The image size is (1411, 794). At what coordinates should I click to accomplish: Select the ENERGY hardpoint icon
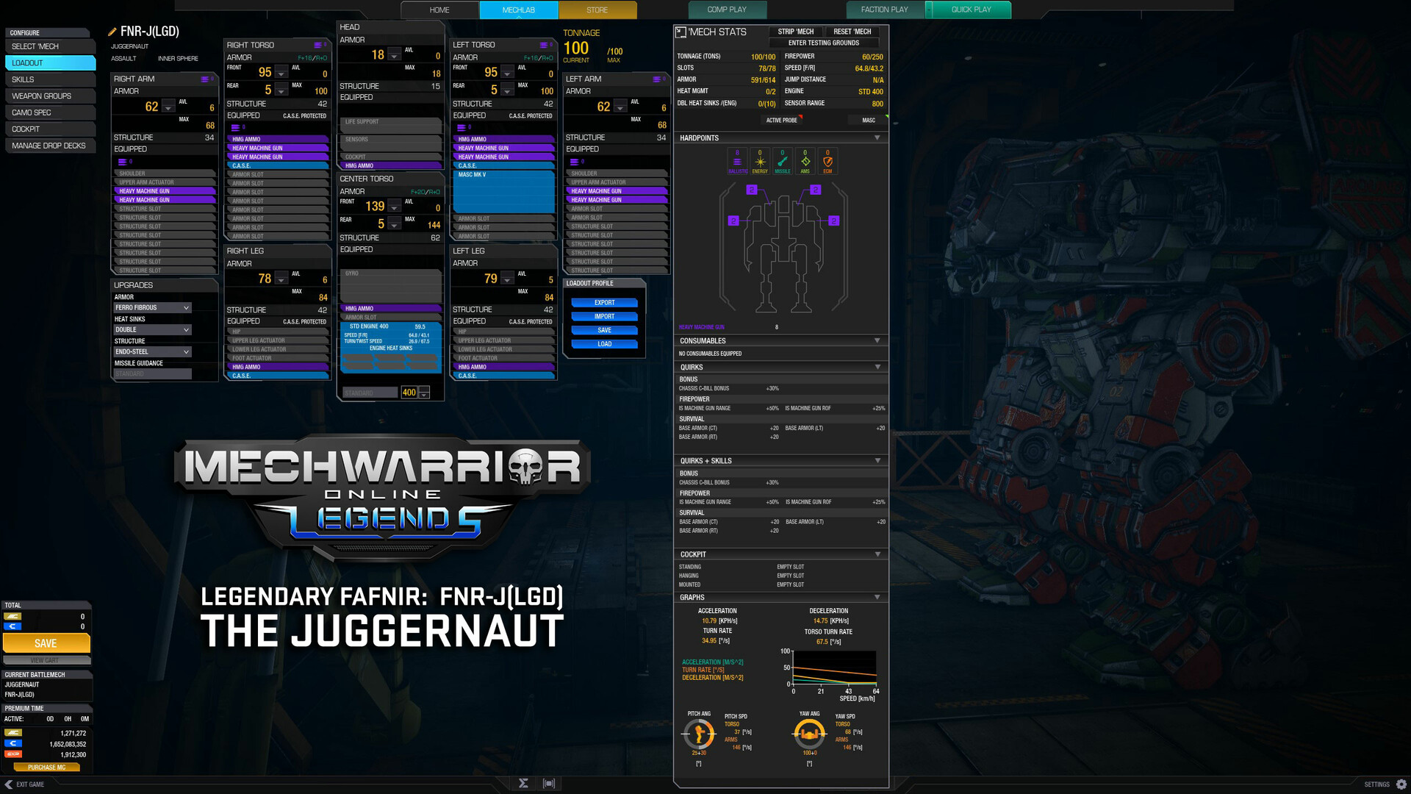tap(760, 160)
